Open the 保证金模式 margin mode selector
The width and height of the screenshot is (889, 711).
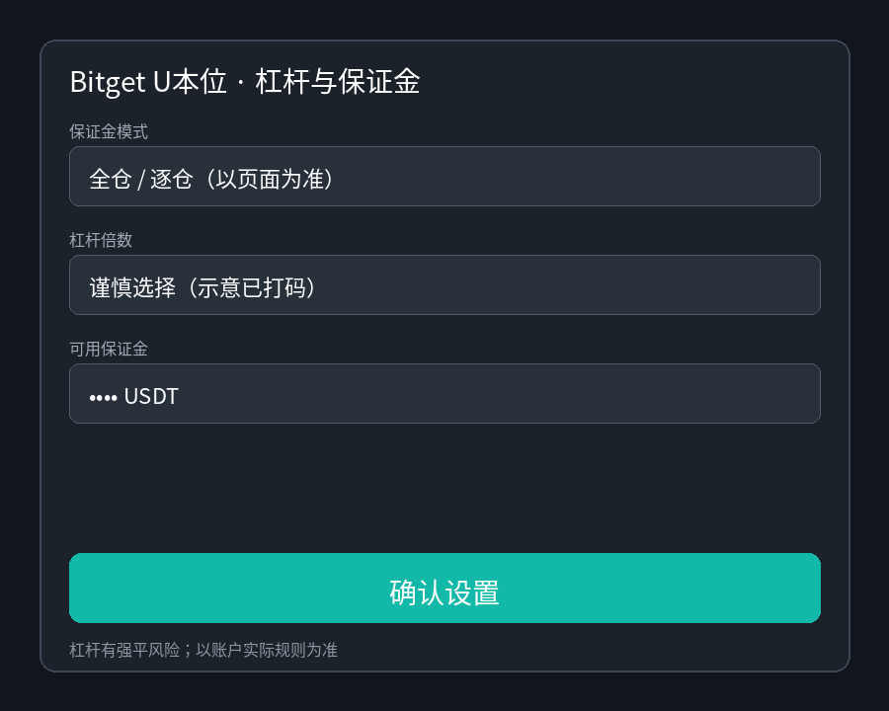coord(444,177)
